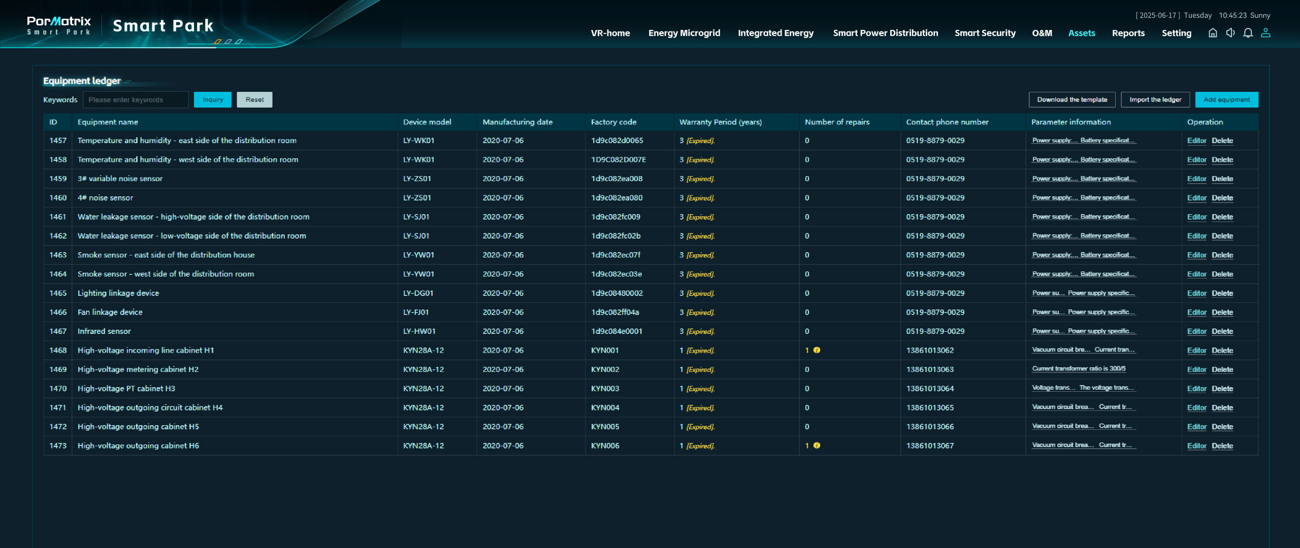This screenshot has height=548, width=1300.
Task: Open the Smart Security menu
Action: coord(985,33)
